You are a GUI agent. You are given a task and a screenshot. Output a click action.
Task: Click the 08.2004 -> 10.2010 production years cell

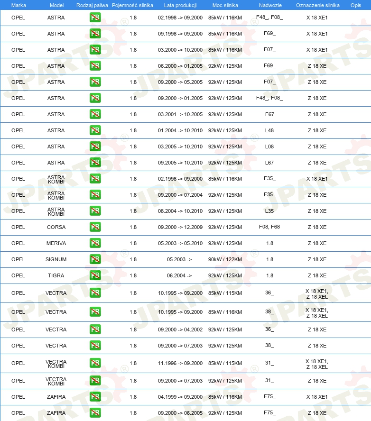point(180,211)
